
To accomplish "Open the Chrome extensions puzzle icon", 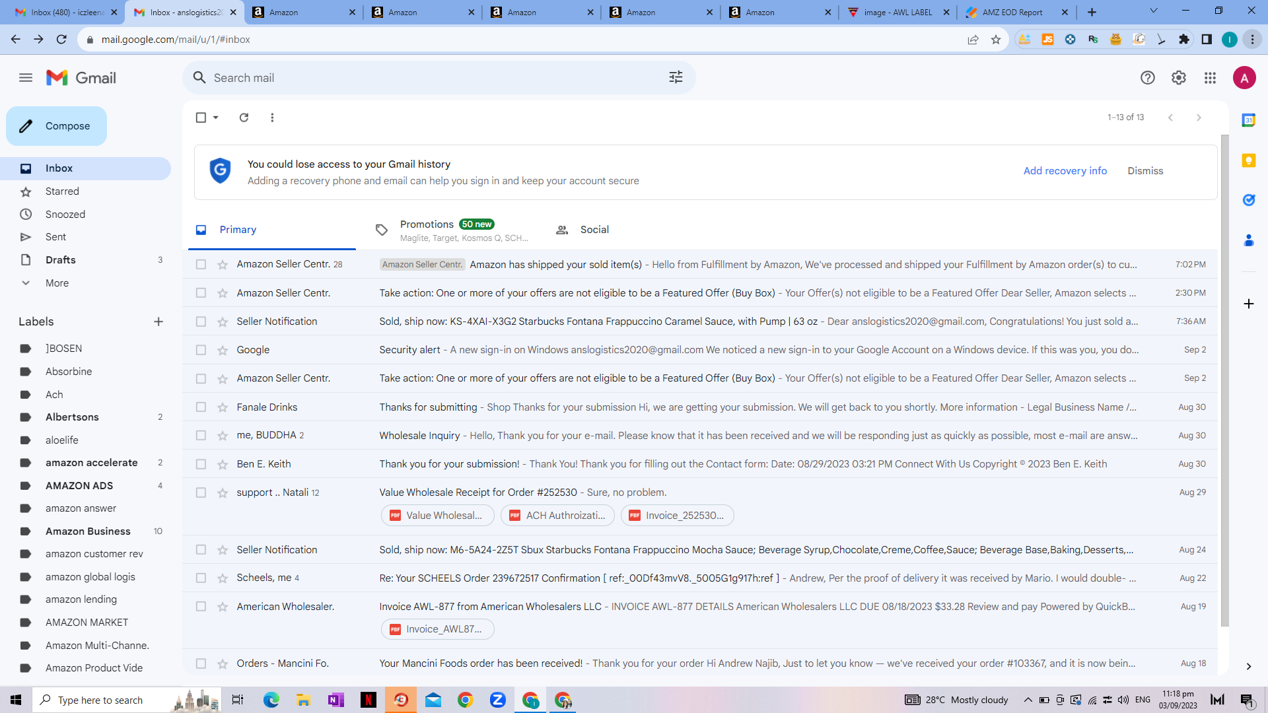I will 1183,40.
